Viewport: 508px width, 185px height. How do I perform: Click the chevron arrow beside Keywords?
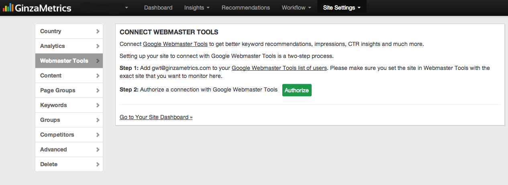coord(98,105)
